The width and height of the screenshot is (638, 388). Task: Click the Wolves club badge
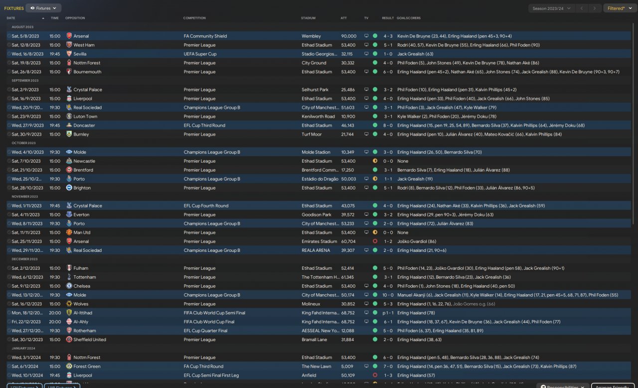(x=69, y=304)
